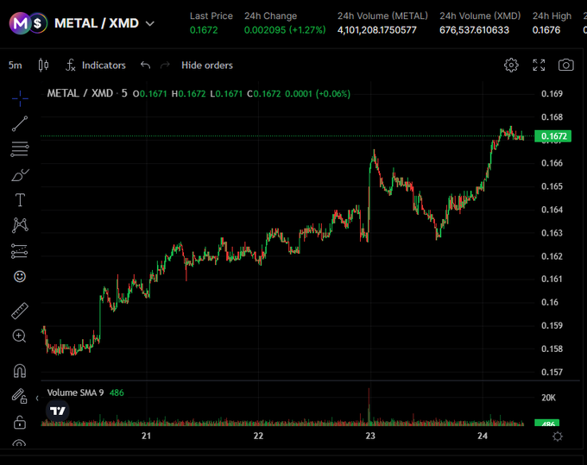This screenshot has width=587, height=465.
Task: Open the forecasting and measurement tools
Action: coord(20,251)
